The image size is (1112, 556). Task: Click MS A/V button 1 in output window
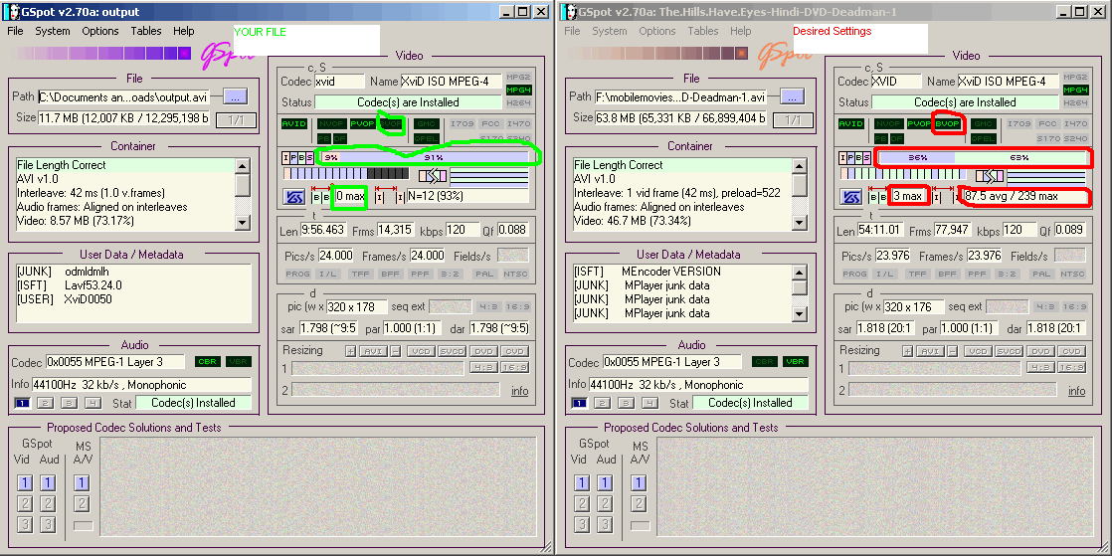(82, 483)
